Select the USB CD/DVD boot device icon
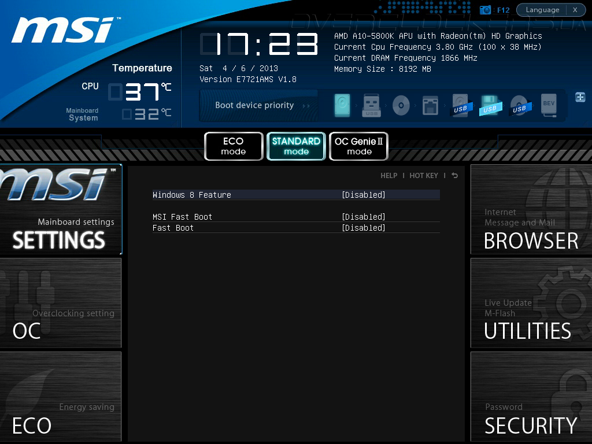This screenshot has width=592, height=444. tap(520, 105)
